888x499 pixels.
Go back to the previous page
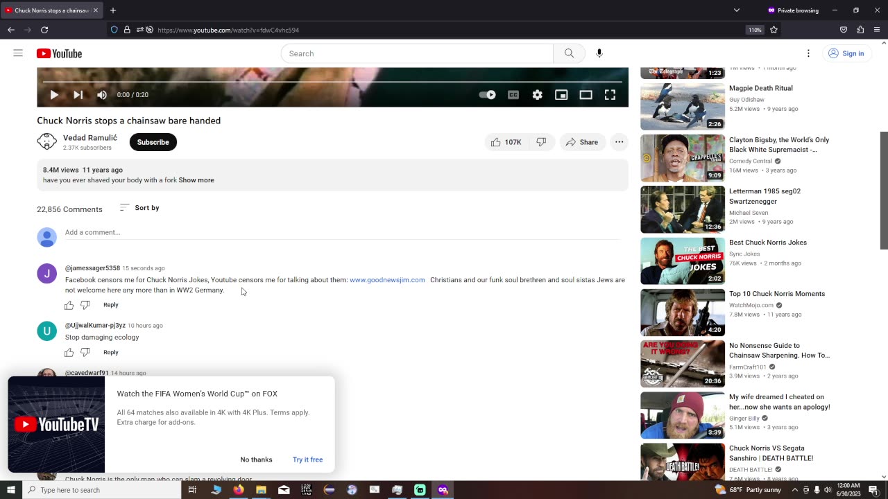point(11,30)
